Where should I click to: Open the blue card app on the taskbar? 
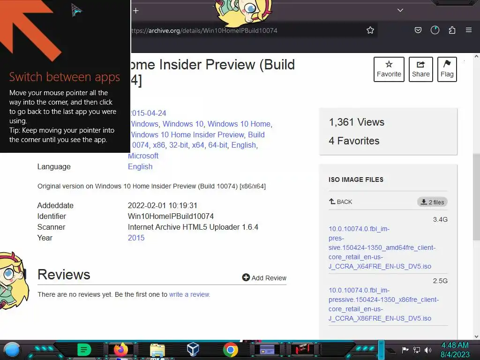click(267, 350)
